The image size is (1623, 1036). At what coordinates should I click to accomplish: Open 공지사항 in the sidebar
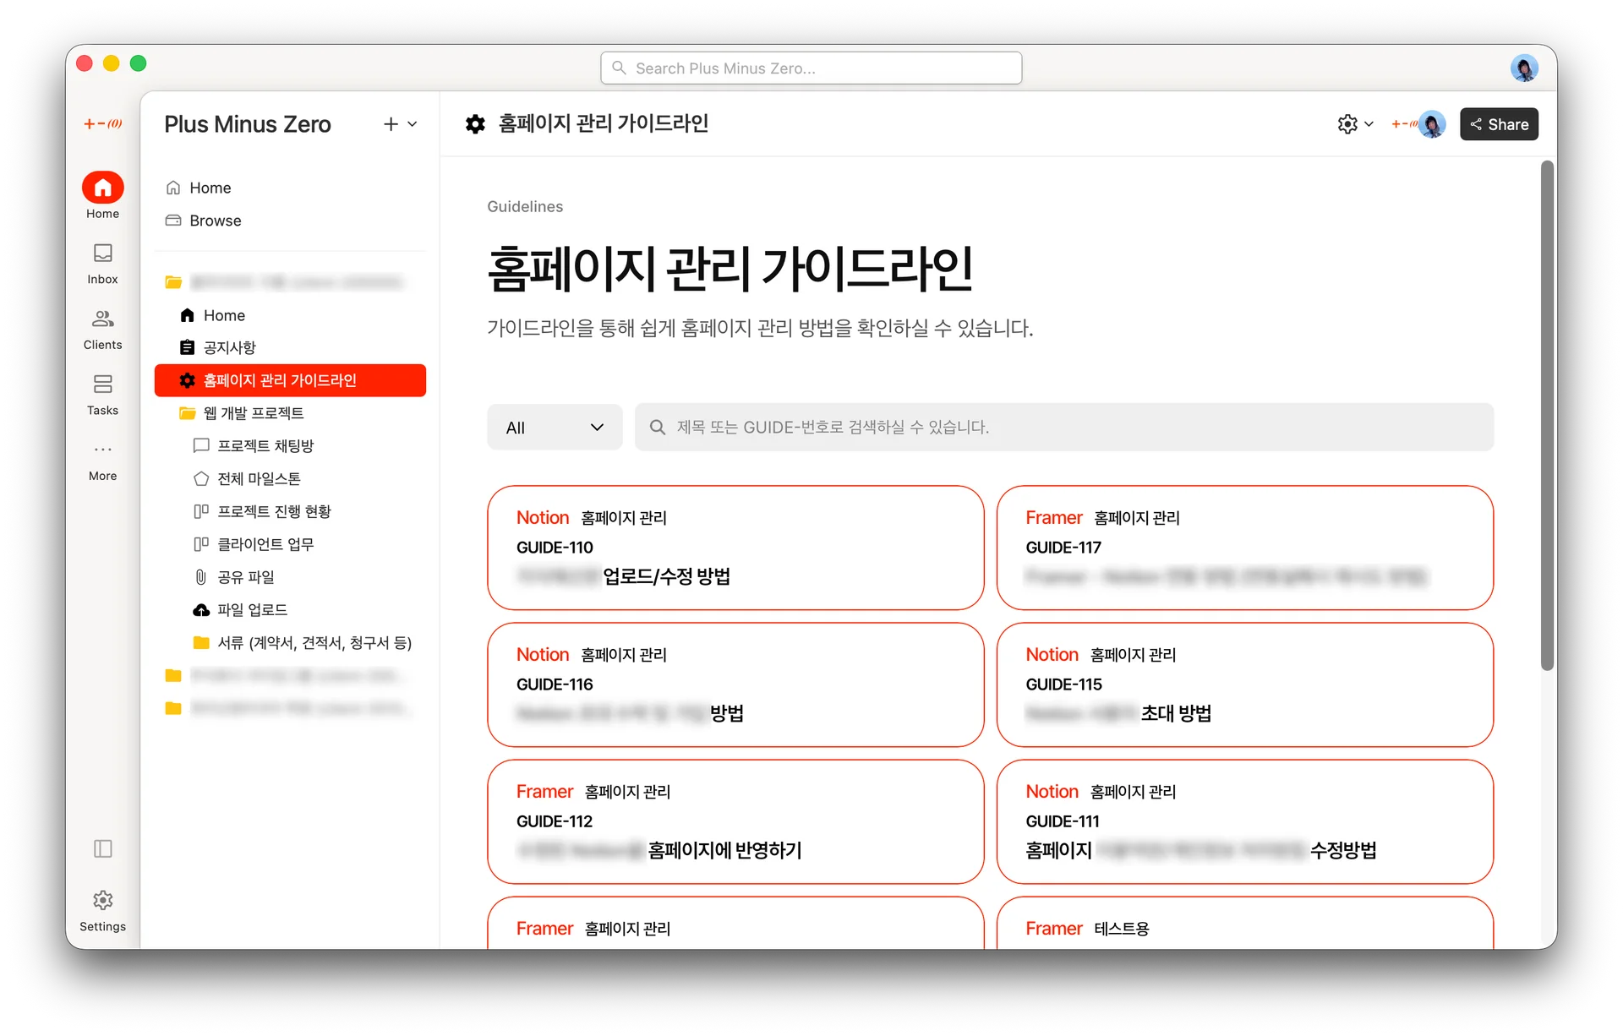(229, 347)
